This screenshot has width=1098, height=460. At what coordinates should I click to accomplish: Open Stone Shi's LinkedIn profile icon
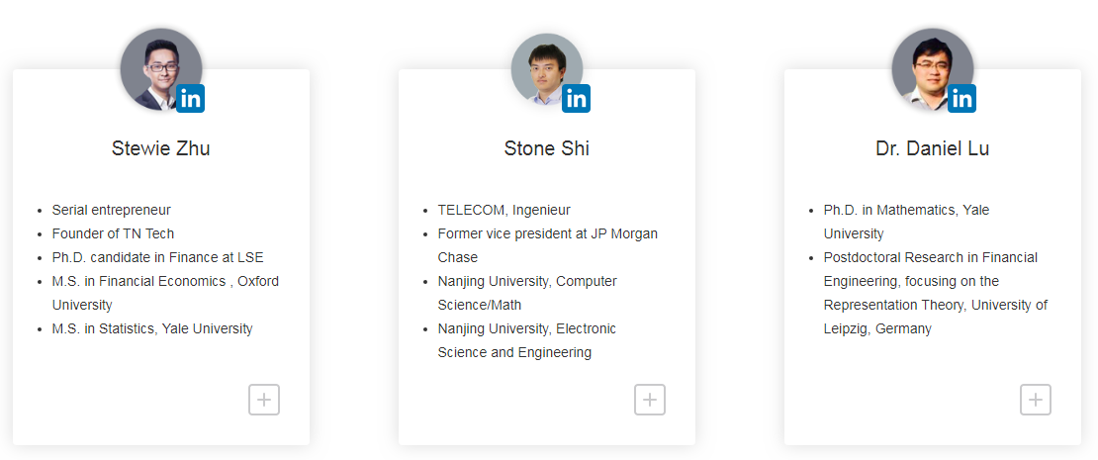click(x=576, y=98)
